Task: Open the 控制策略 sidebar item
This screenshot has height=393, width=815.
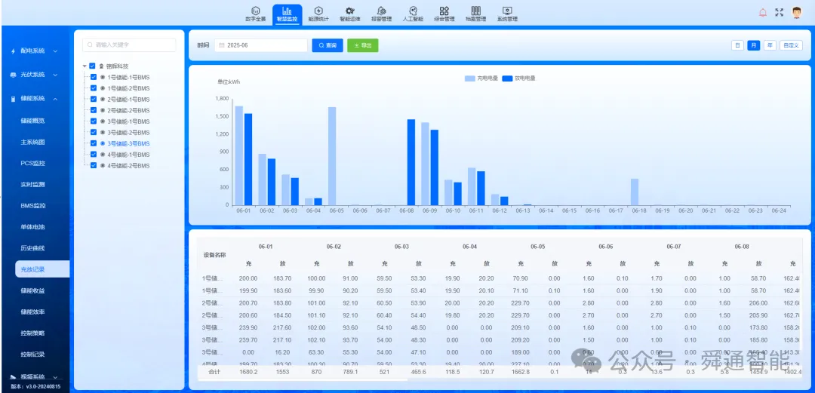Action: click(32, 333)
